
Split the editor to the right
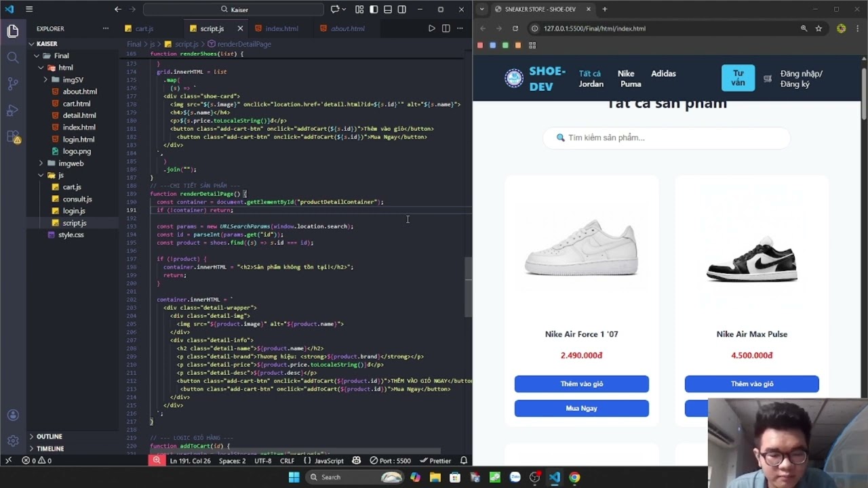point(446,28)
